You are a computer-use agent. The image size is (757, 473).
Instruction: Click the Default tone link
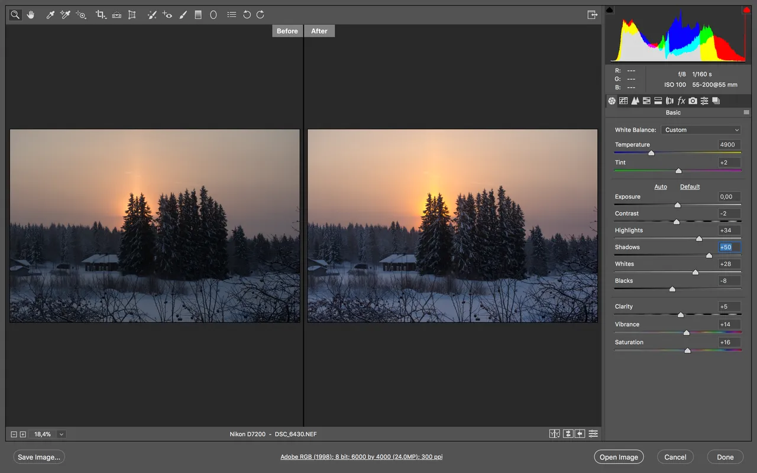[690, 187]
